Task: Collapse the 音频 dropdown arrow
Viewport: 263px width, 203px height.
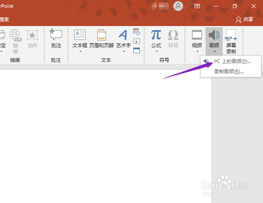Action: point(215,52)
